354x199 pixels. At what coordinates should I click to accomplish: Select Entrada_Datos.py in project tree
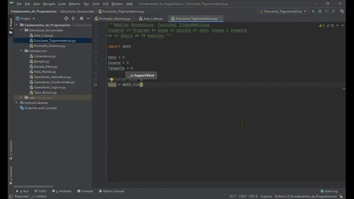pos(45,66)
